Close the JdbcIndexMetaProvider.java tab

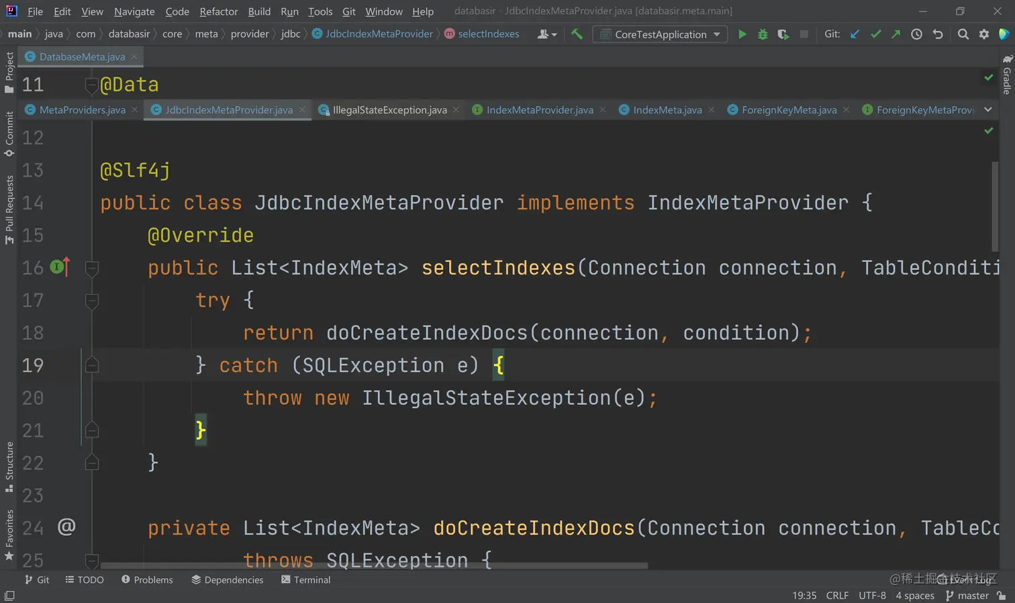302,109
